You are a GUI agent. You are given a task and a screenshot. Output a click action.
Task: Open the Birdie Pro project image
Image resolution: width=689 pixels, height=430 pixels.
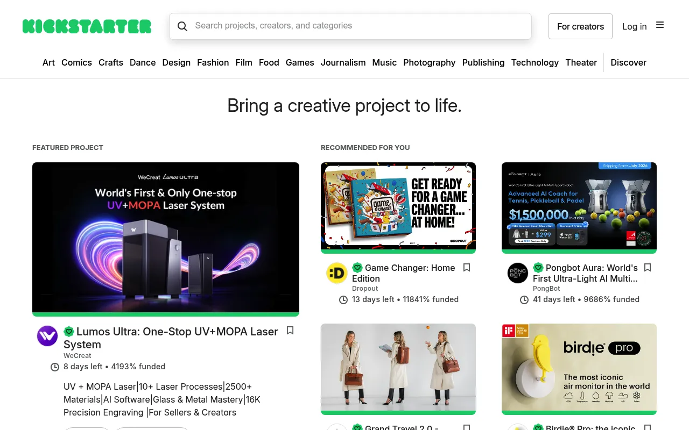[x=579, y=367]
